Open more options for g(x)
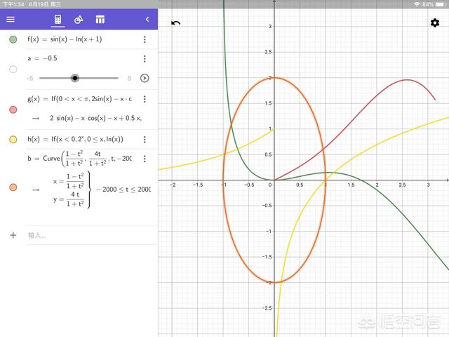The image size is (449, 337). [x=145, y=99]
